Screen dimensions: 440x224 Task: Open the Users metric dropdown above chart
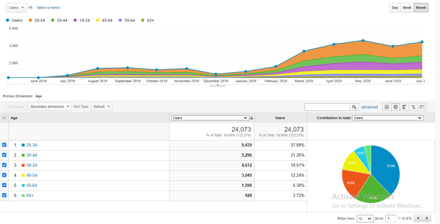pos(17,8)
